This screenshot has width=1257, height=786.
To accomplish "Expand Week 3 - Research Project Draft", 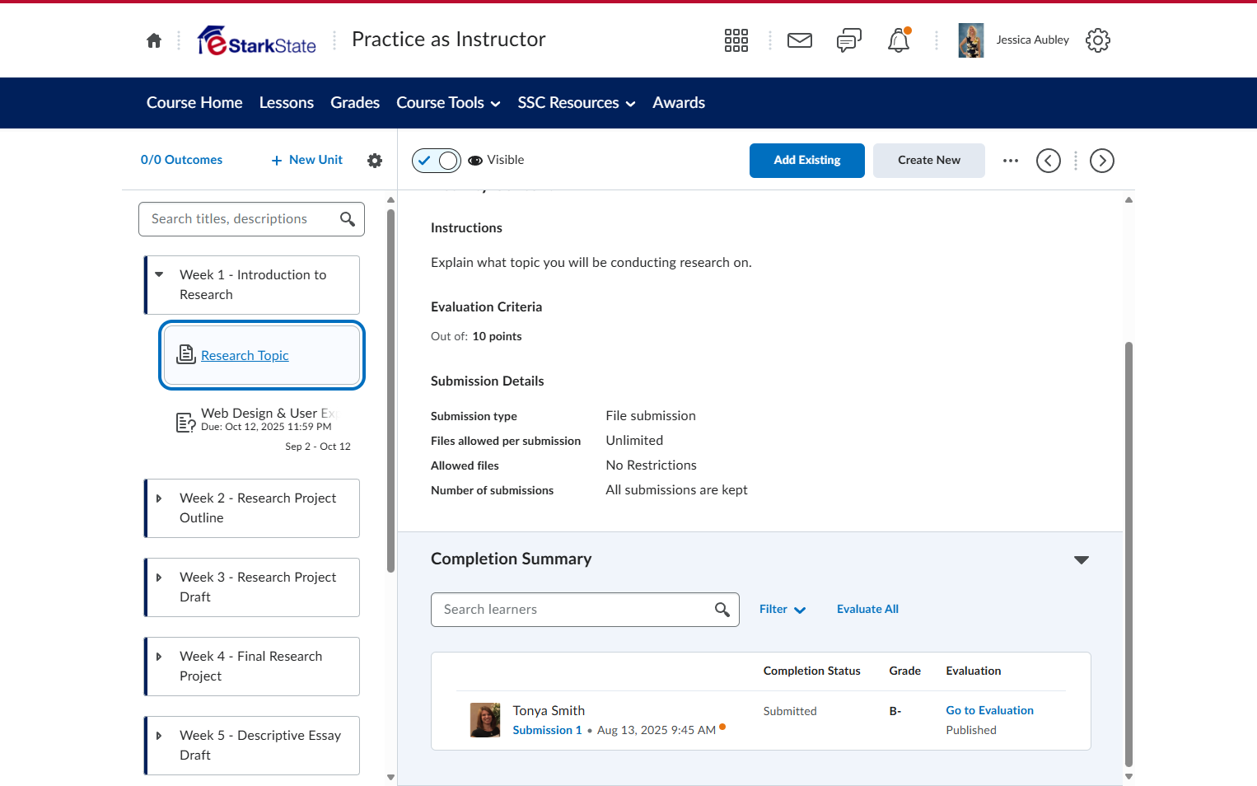I will pyautogui.click(x=159, y=578).
